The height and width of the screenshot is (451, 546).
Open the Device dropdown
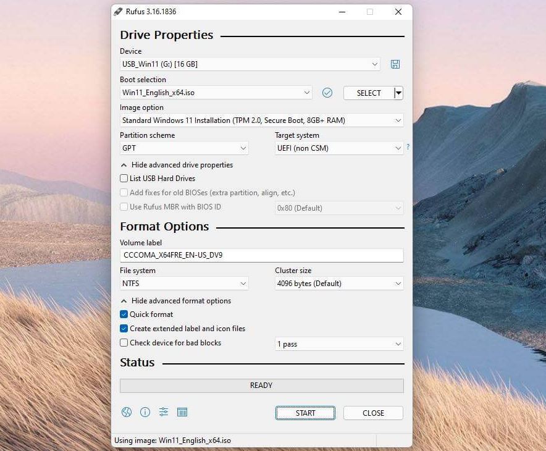pos(250,64)
